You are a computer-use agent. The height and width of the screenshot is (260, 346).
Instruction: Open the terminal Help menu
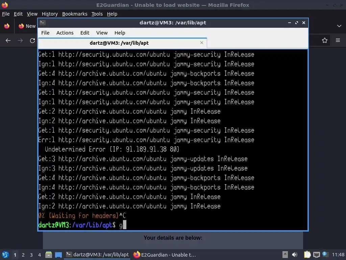point(120,33)
